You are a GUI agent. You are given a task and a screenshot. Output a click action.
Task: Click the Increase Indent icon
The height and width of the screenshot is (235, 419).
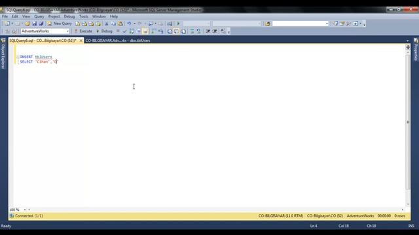(215, 31)
